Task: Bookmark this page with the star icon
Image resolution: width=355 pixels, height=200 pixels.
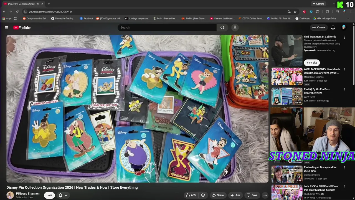Action: click(295, 12)
